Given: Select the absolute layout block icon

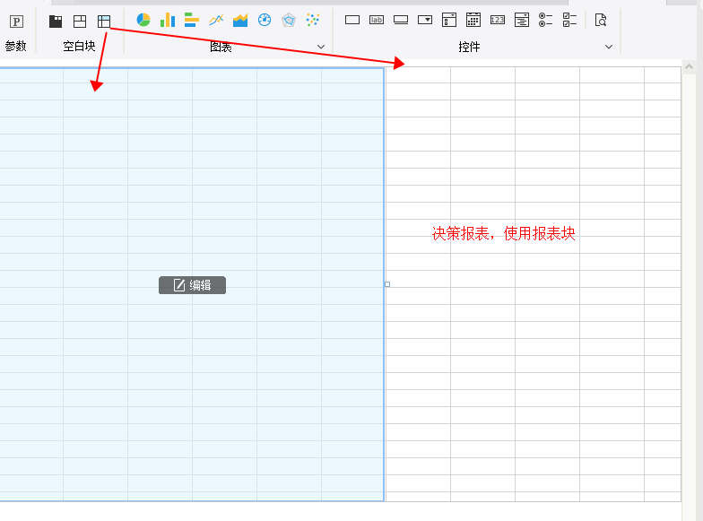Looking at the screenshot, I should tap(80, 22).
